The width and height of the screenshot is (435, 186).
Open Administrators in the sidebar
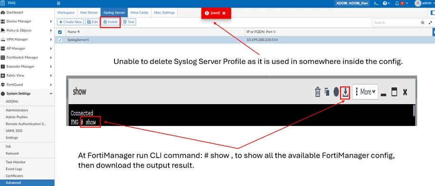point(17,110)
